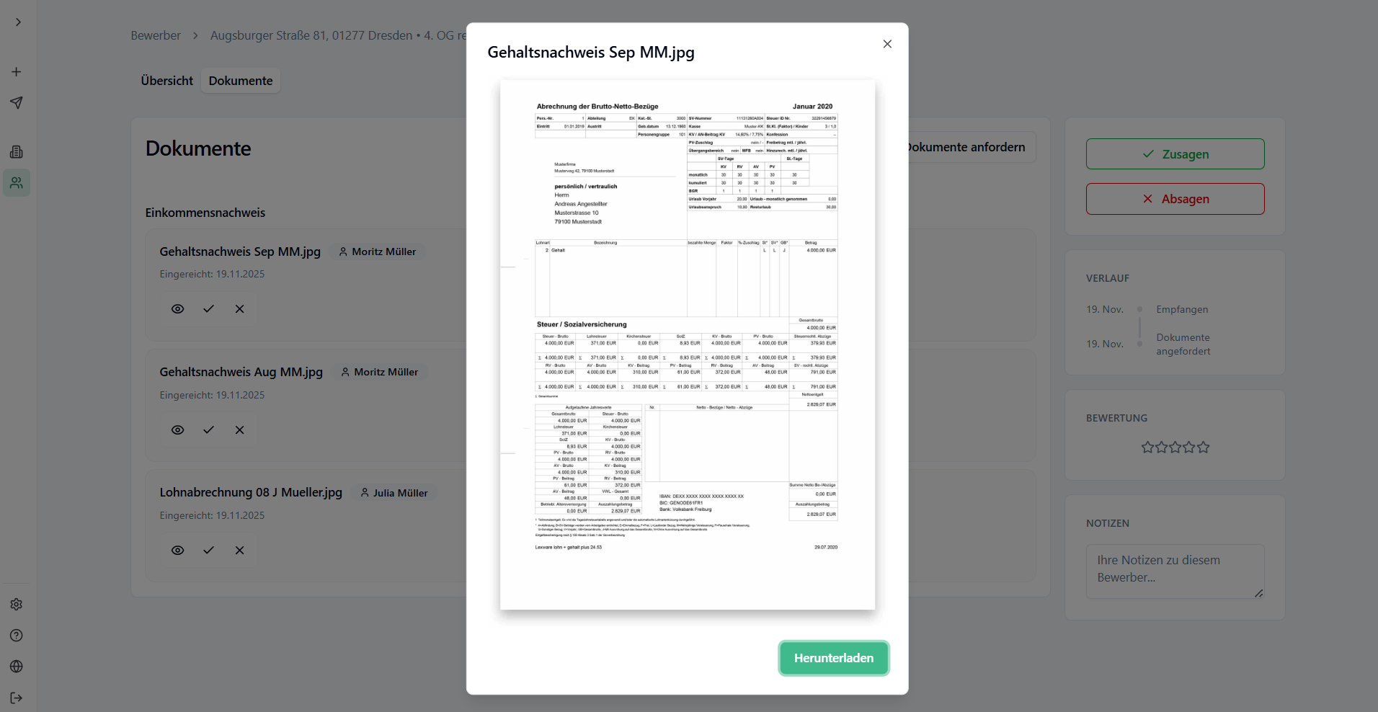Click the Dokumente angefordert entry in Verlauf

[1183, 344]
